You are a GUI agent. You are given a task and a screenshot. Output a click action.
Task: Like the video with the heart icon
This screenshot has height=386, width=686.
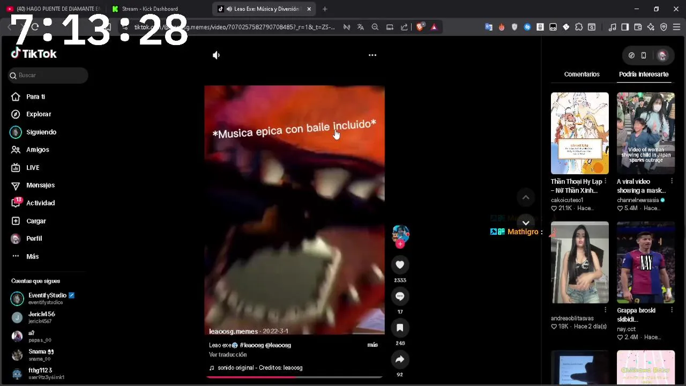400,264
